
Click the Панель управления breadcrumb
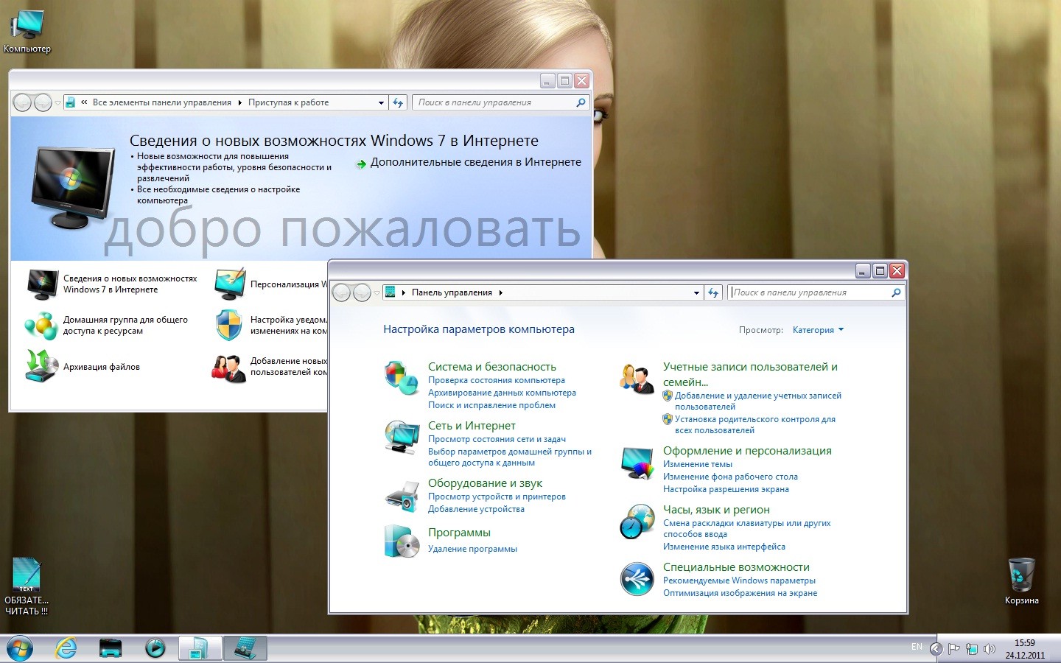click(x=452, y=292)
